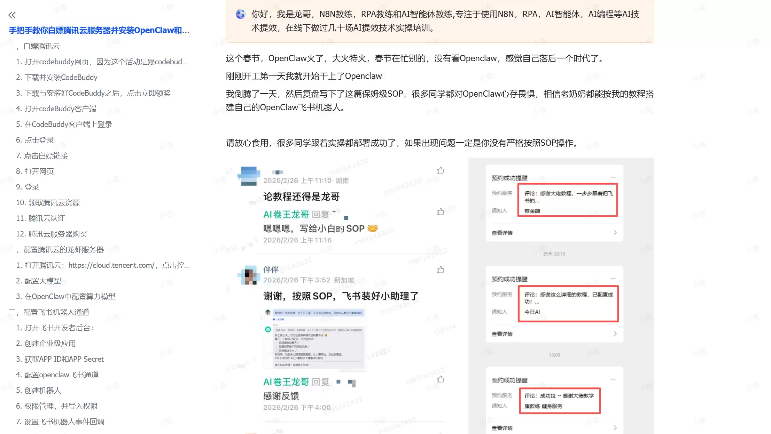Click thumbs-up icon beside 感谢反馈 comment
Viewport: 771px width, 434px height.
[x=441, y=380]
